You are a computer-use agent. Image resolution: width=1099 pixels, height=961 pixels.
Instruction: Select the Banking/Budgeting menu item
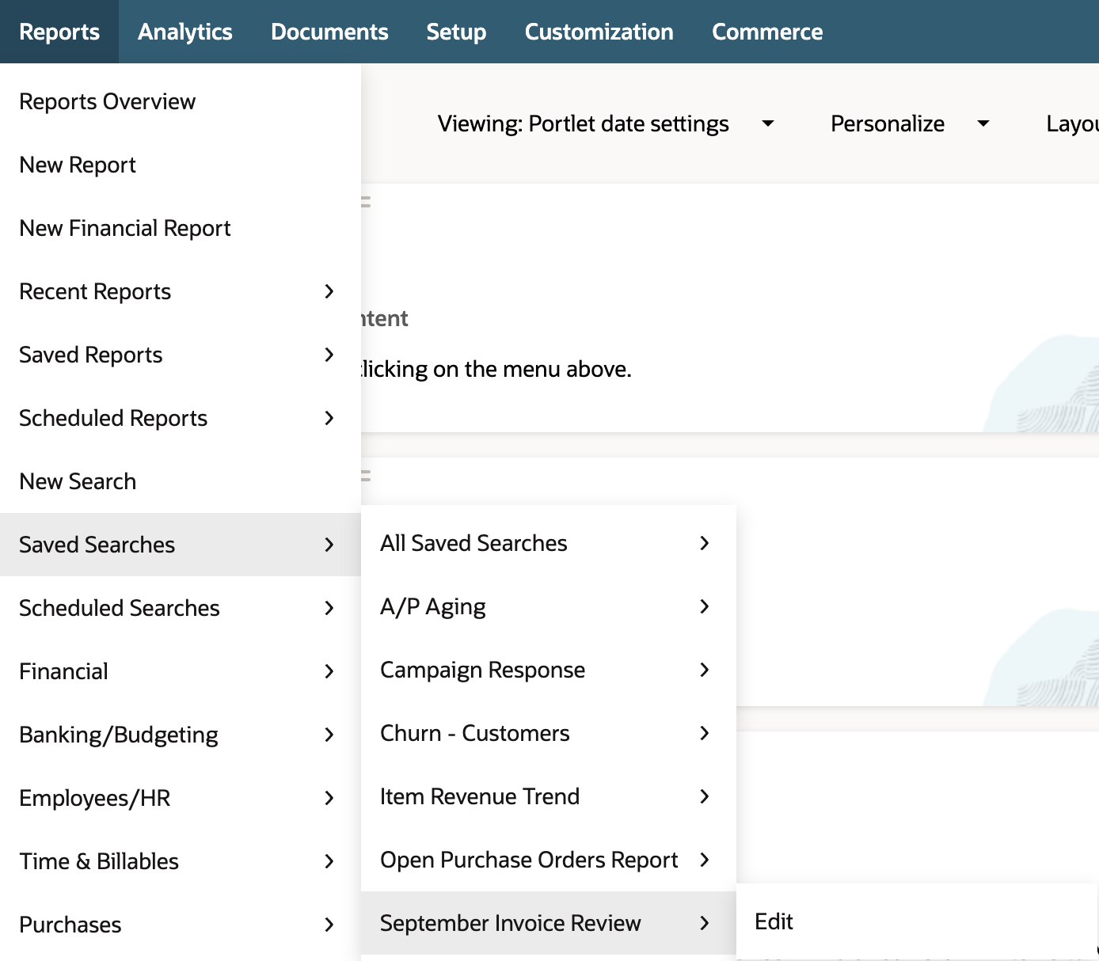click(x=181, y=735)
